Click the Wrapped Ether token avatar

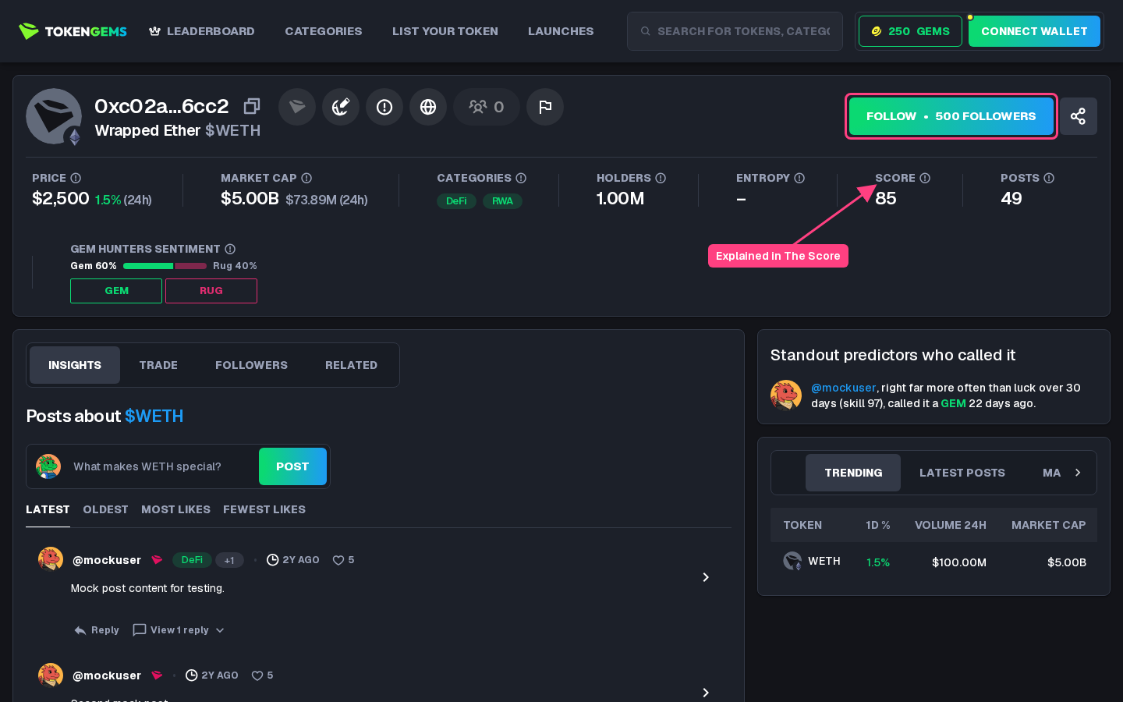[x=54, y=116]
